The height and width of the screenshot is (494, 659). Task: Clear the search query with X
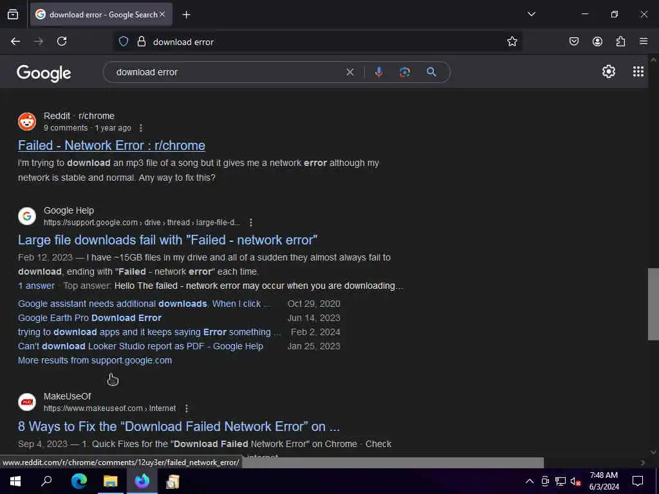pyautogui.click(x=349, y=72)
